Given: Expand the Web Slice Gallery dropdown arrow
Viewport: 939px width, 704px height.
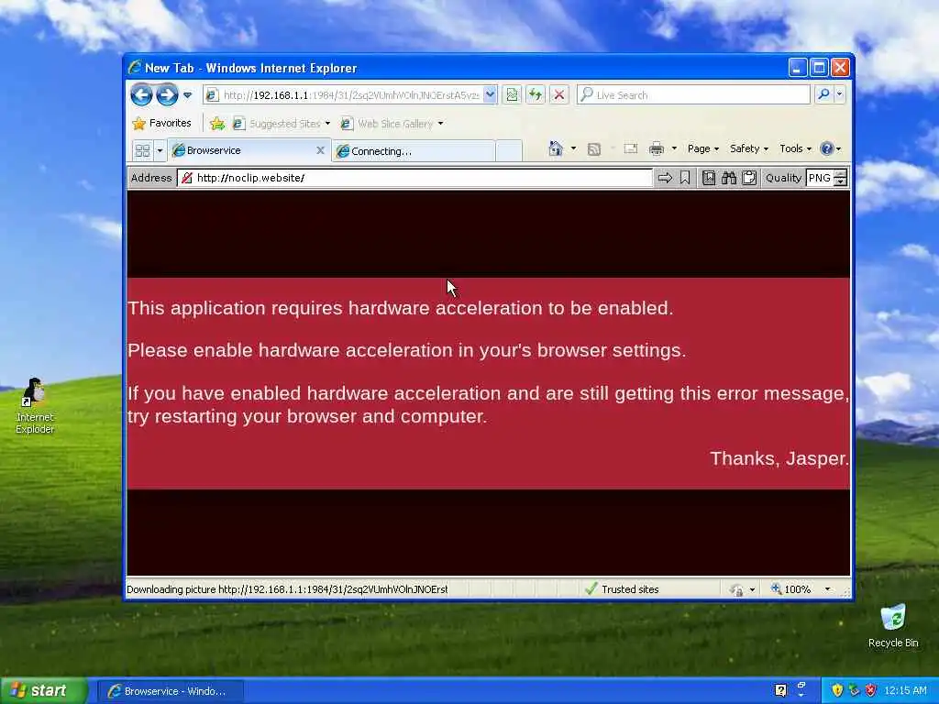Looking at the screenshot, I should (x=441, y=124).
